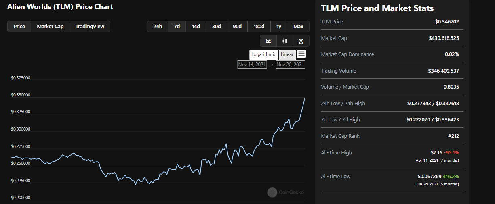Enable Logarithmic scale
This screenshot has width=495, height=204.
tap(264, 54)
